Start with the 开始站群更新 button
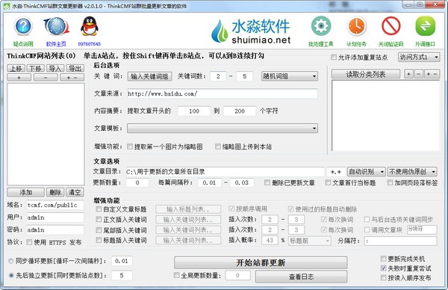 pyautogui.click(x=261, y=262)
